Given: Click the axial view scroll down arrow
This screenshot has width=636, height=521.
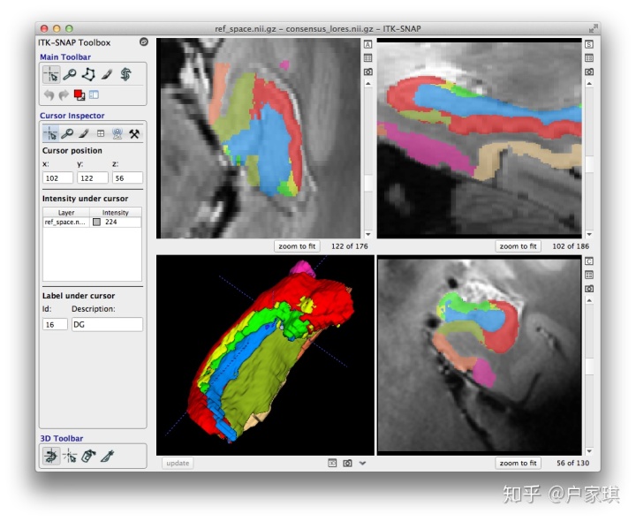Looking at the screenshot, I should [x=368, y=234].
